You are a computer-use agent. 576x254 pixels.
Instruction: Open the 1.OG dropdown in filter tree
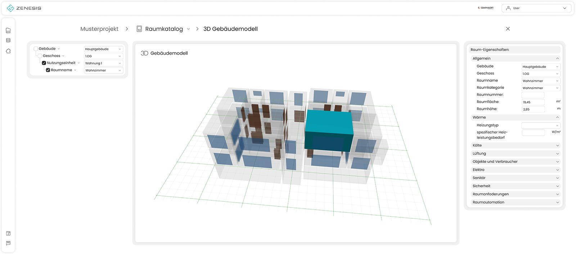pos(103,56)
